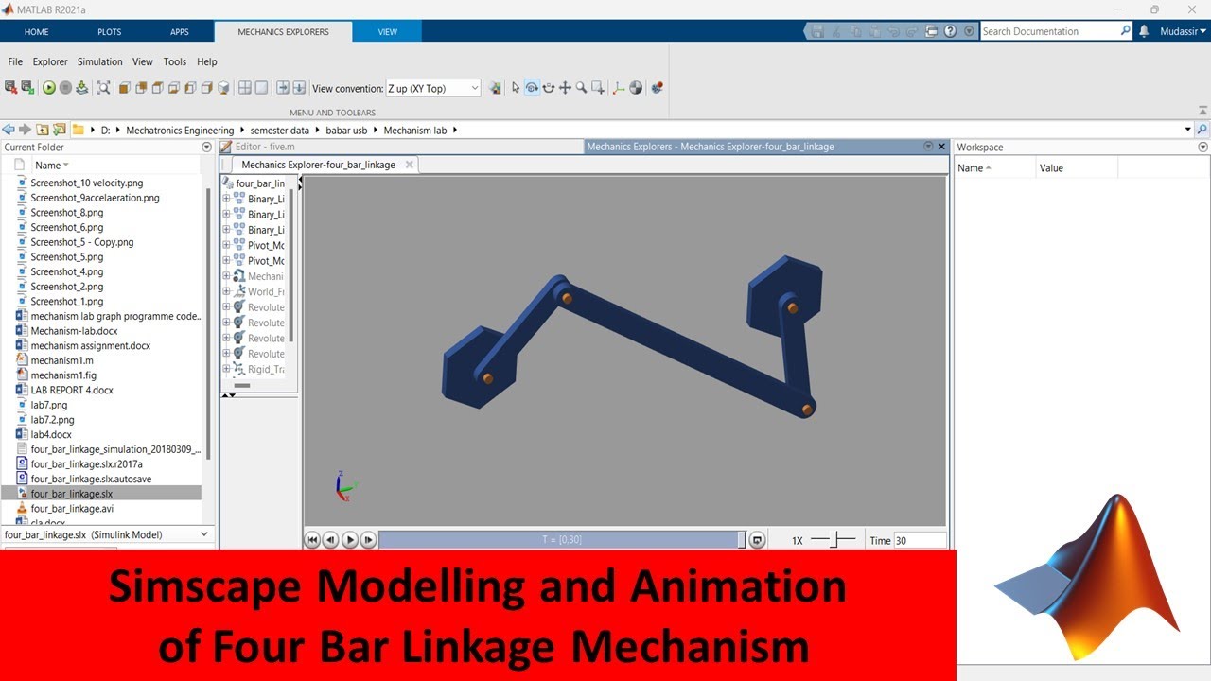Viewport: 1211px width, 681px height.
Task: Toggle frame axes visibility icon
Action: coord(619,88)
